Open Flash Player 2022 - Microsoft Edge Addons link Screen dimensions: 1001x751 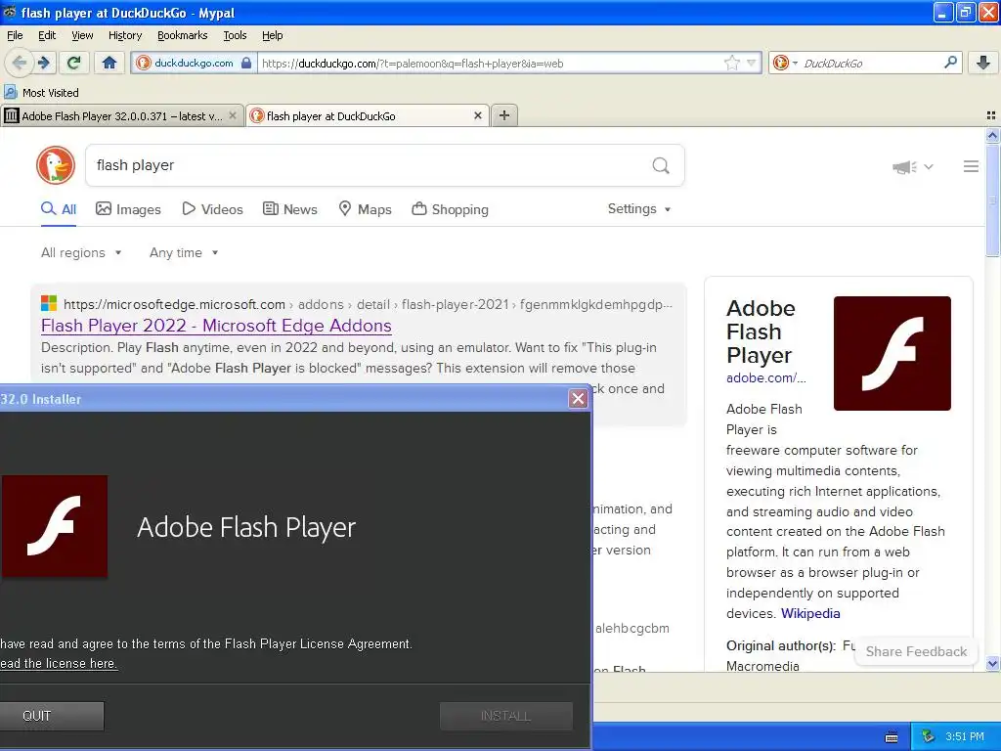(216, 326)
